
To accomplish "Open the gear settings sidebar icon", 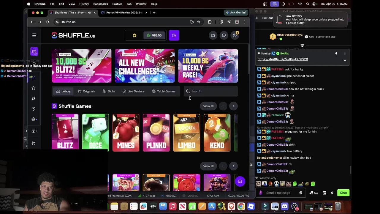I will [x=33, y=131].
